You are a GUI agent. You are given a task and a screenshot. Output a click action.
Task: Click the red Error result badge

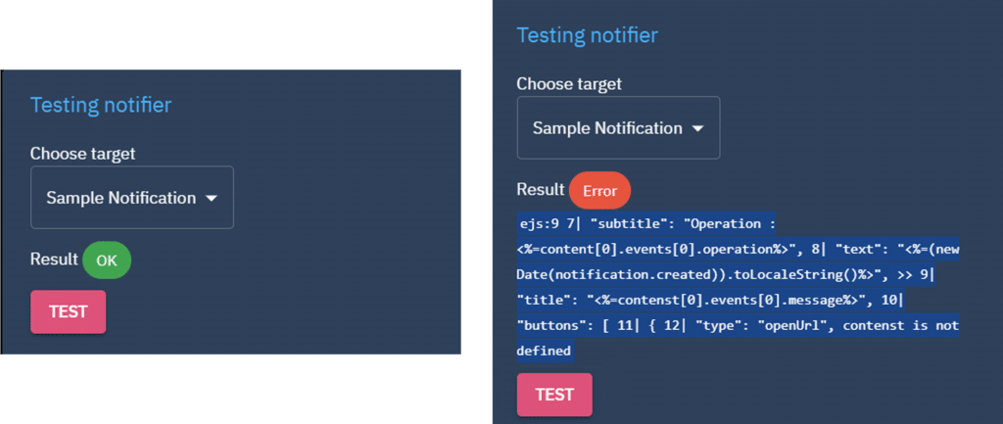pos(599,191)
